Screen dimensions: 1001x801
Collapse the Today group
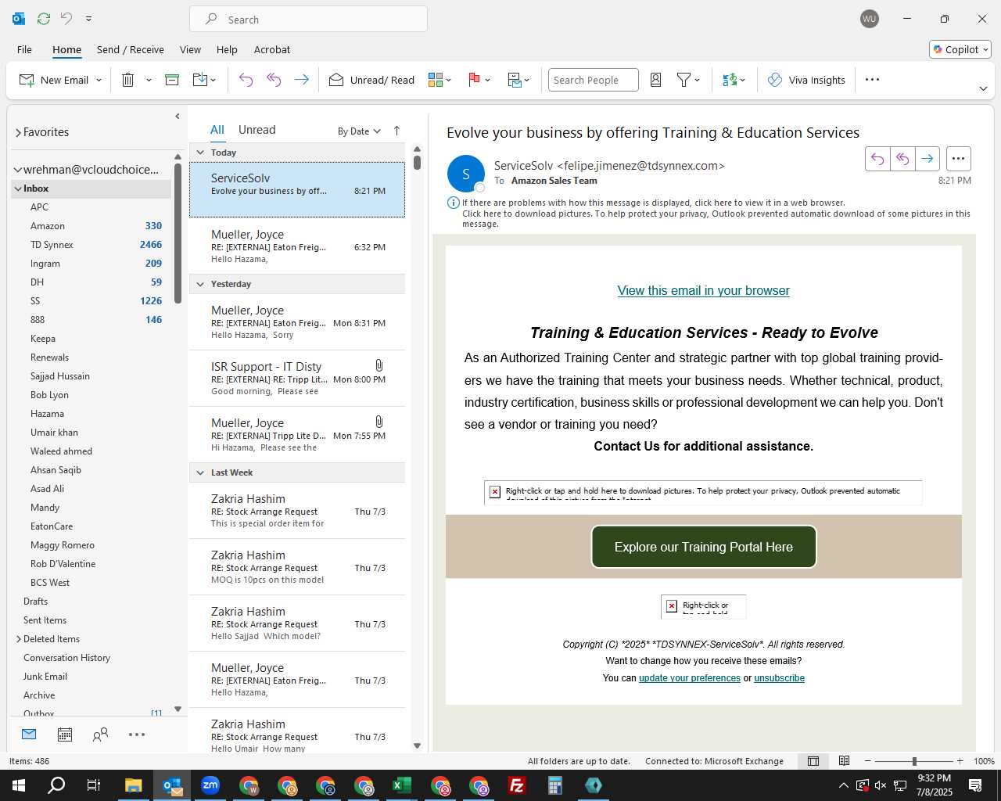200,153
